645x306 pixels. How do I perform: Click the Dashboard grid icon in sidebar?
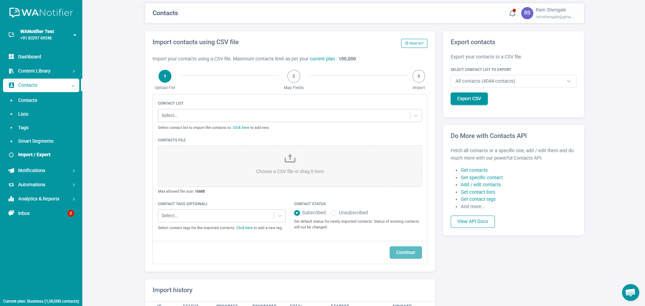coord(11,57)
